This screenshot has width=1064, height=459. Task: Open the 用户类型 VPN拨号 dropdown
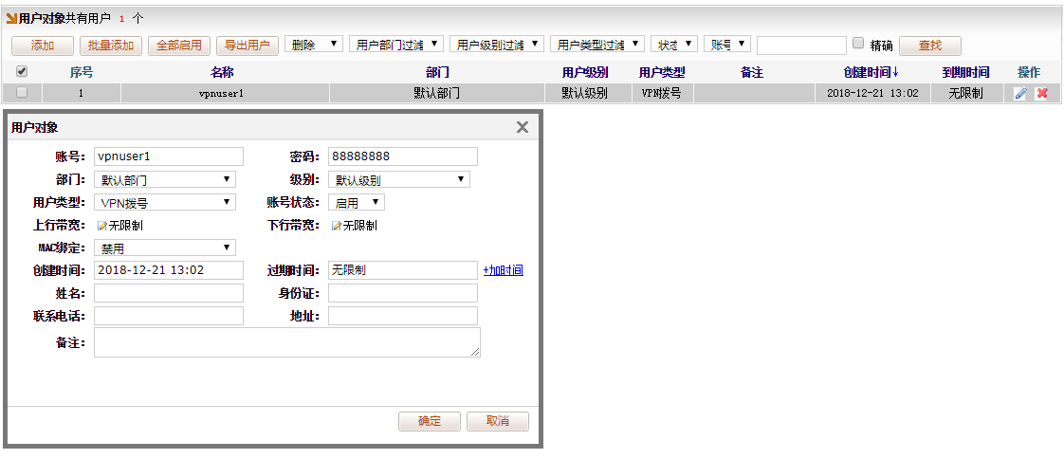point(164,202)
